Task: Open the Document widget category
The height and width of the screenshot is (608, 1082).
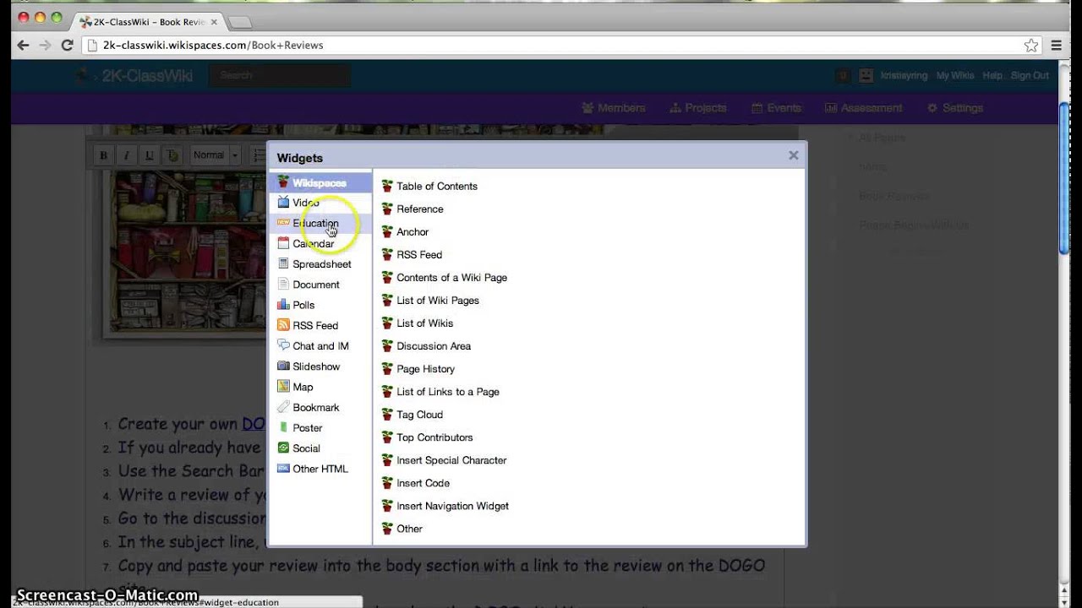Action: 315,285
